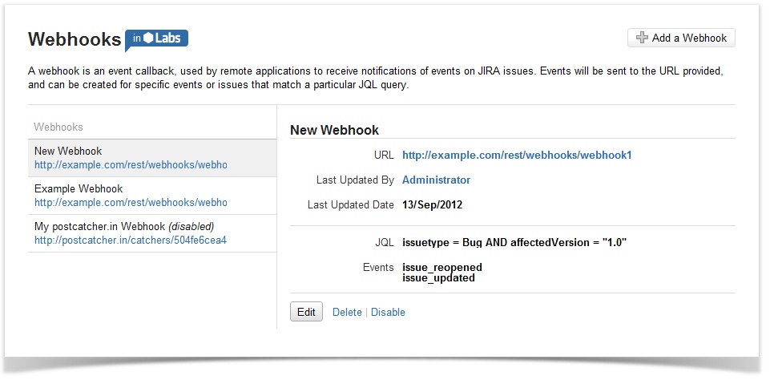Open the URL under Example Webhook entry
Image resolution: width=770 pixels, height=380 pixels.
(x=131, y=203)
